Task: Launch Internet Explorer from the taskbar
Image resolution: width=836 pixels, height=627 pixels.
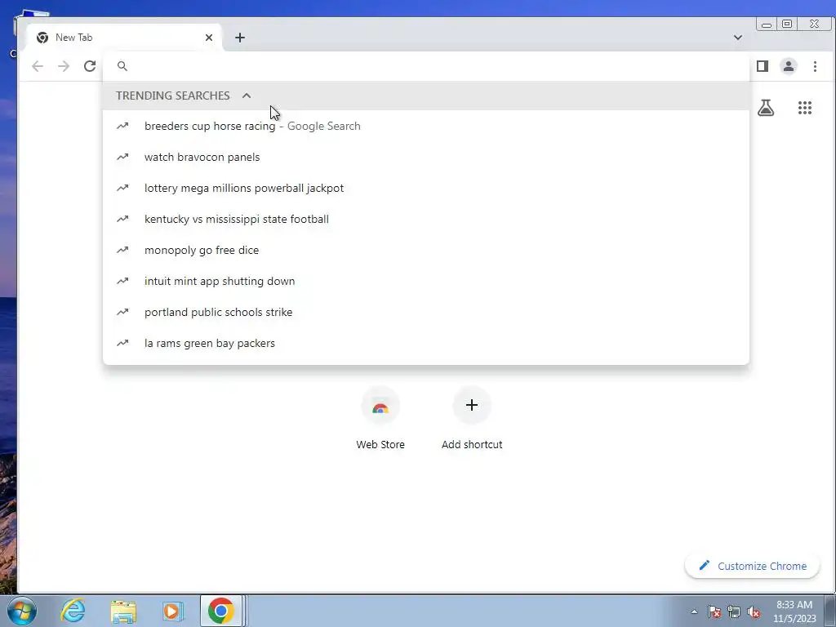Action: tap(73, 611)
